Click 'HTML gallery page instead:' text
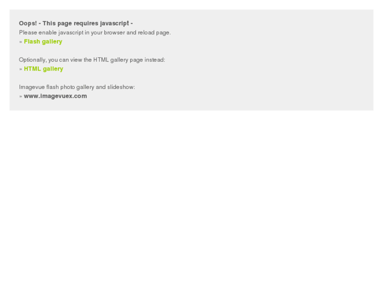 [129, 60]
